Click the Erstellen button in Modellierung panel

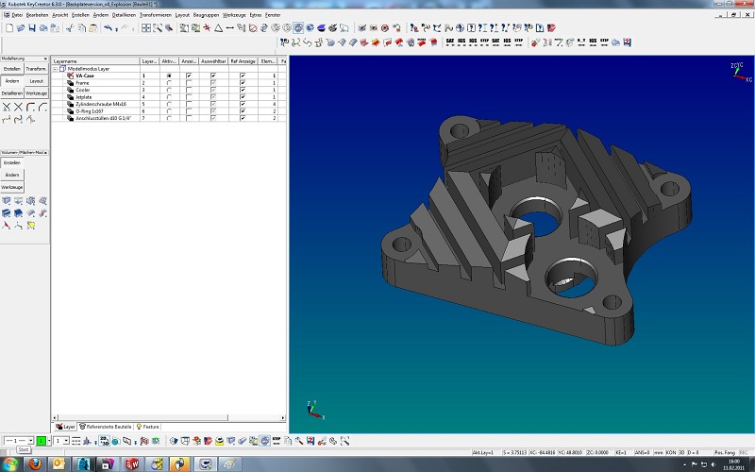pyautogui.click(x=12, y=69)
